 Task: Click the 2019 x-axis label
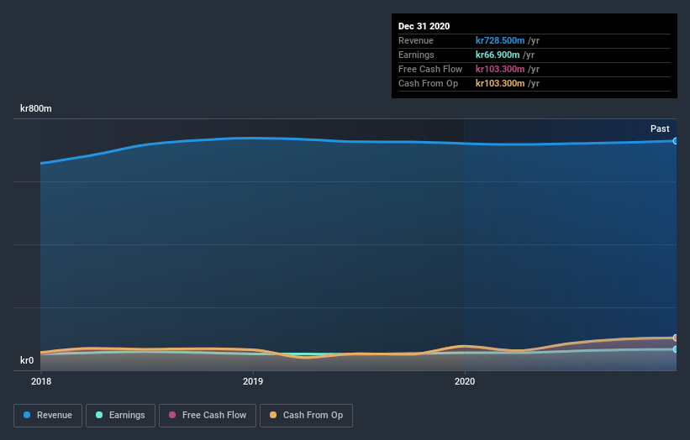coord(253,381)
